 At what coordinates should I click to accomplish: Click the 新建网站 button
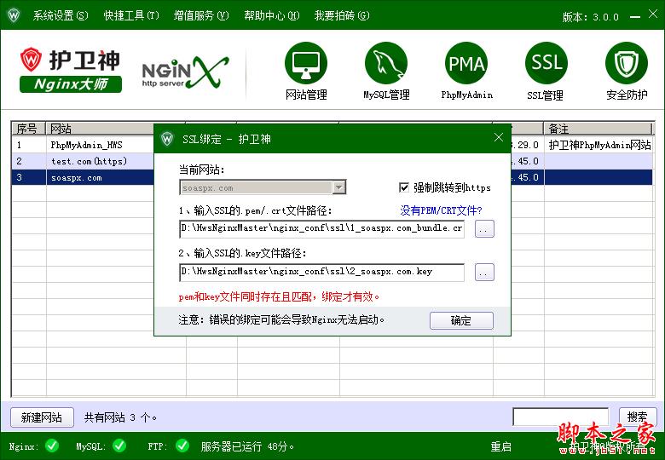click(x=42, y=417)
